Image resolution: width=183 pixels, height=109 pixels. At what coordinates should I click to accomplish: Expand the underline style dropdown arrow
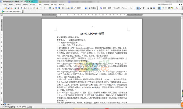coord(146,8)
